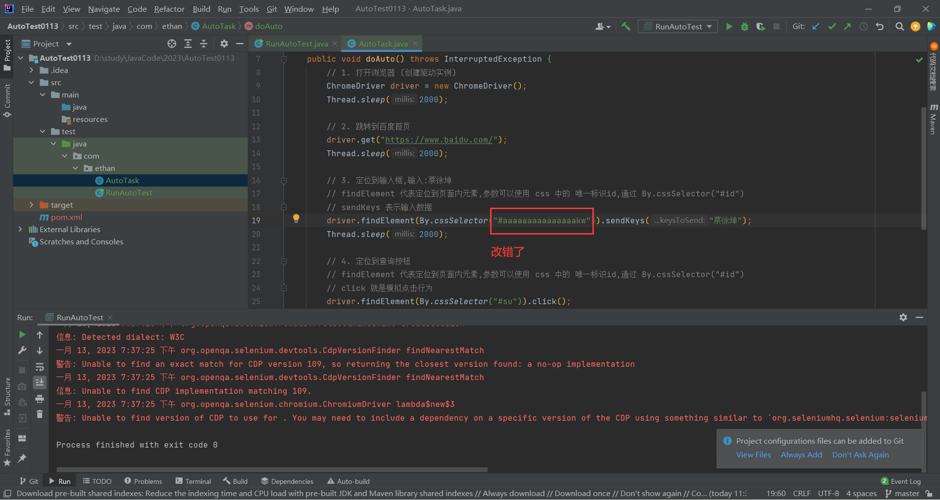Toggle the Structure tool window stripe button
The width and height of the screenshot is (940, 500).
tap(7, 396)
